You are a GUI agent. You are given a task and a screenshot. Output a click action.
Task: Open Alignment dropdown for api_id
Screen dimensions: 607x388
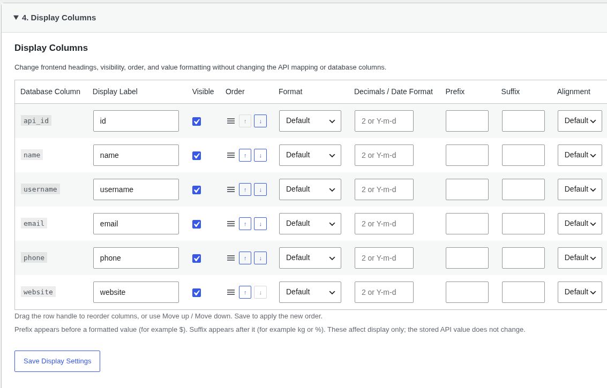pyautogui.click(x=580, y=121)
